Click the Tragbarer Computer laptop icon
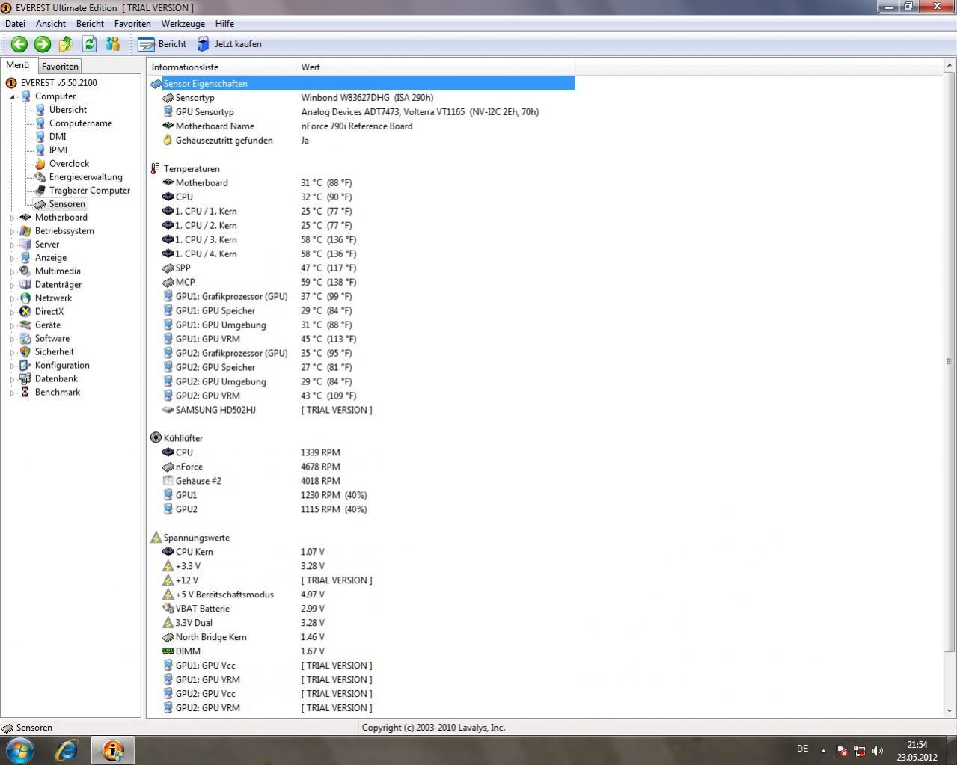 tap(40, 191)
